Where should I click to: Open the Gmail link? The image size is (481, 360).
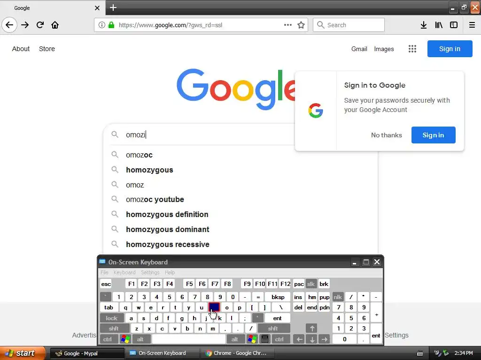click(x=359, y=49)
